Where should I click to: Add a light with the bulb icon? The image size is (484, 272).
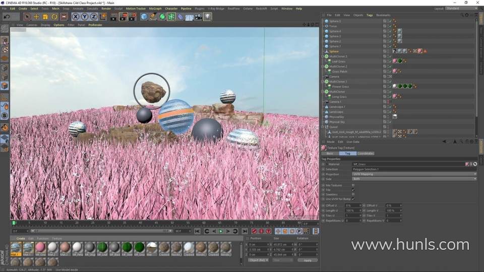coord(207,17)
